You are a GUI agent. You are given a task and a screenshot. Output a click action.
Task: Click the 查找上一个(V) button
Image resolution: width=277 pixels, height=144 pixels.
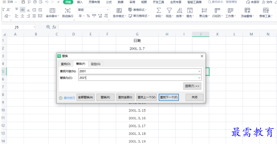pyautogui.click(x=146, y=97)
